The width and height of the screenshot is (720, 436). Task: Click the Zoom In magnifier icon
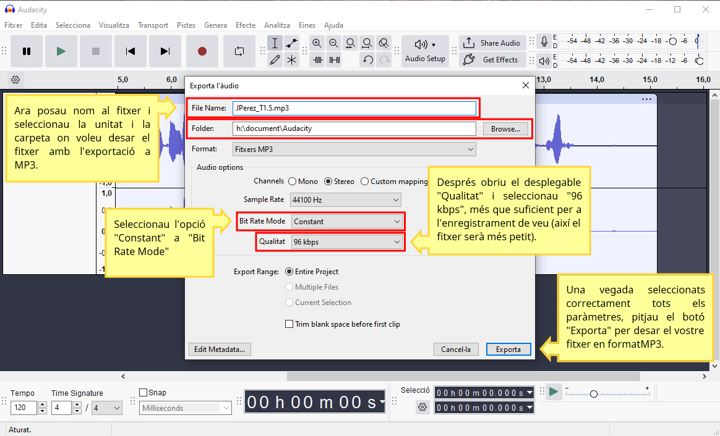[x=317, y=43]
